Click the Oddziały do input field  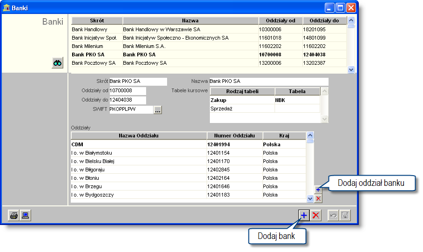(128, 100)
